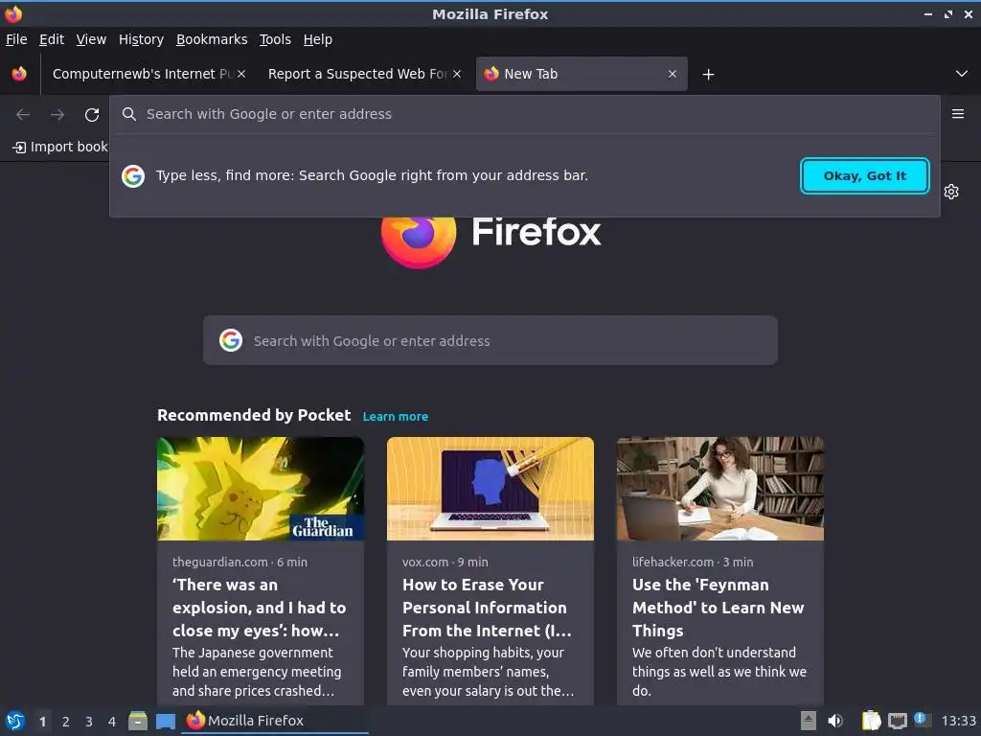Switch to workspace 4 in the taskbar
This screenshot has width=981, height=736.
point(112,722)
